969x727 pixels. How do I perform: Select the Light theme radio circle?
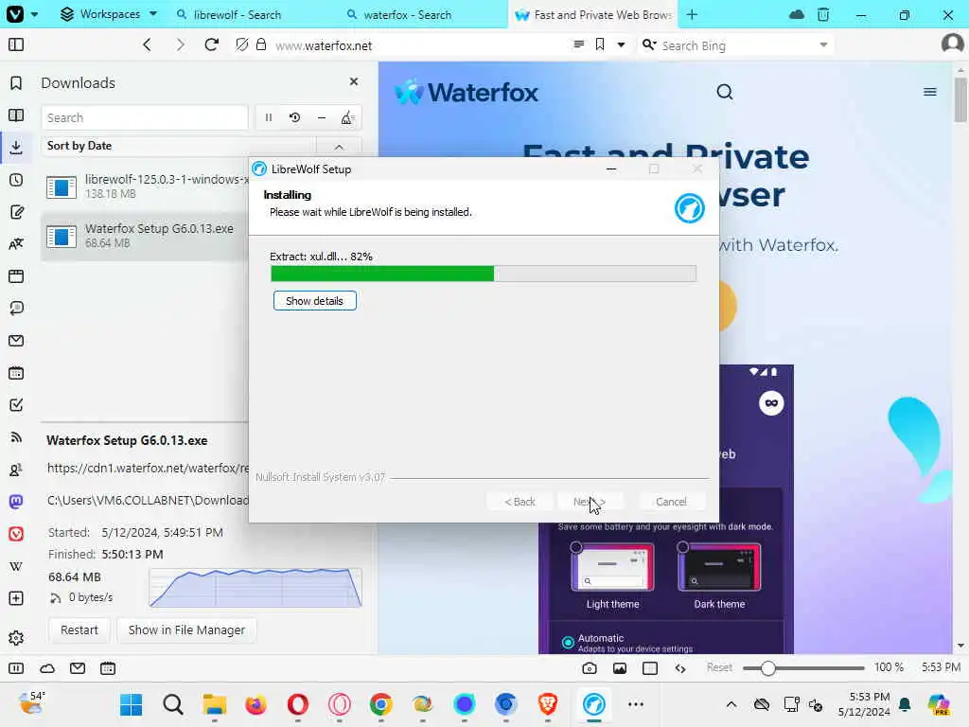[576, 547]
